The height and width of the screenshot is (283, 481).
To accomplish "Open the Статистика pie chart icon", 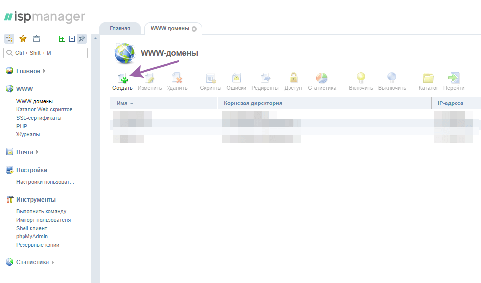I will (x=322, y=78).
